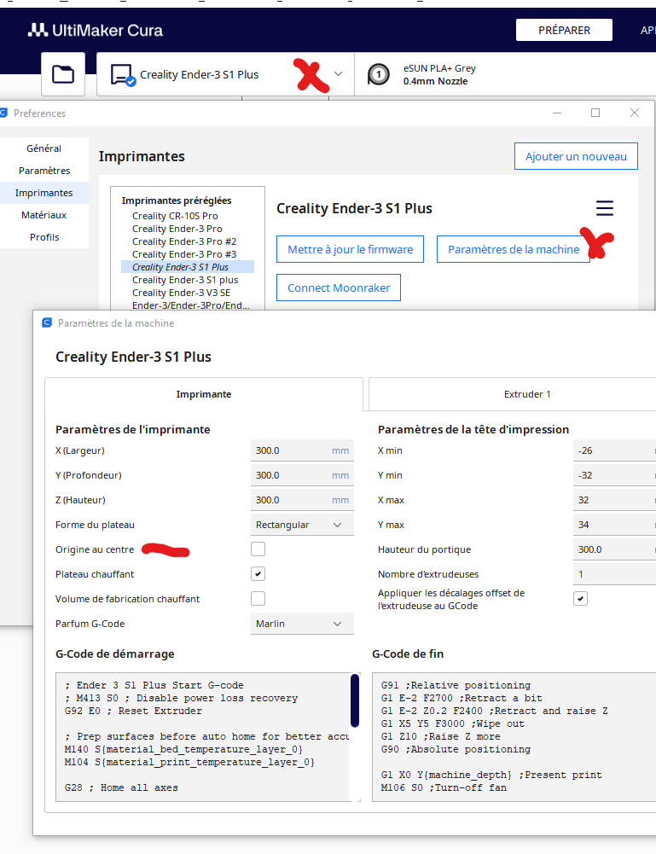Screen dimensions: 656x854
Task: Click the eSUN PLA+ Grey material label
Action: (x=439, y=68)
